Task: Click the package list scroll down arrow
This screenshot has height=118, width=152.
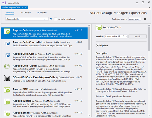Action: (89, 115)
